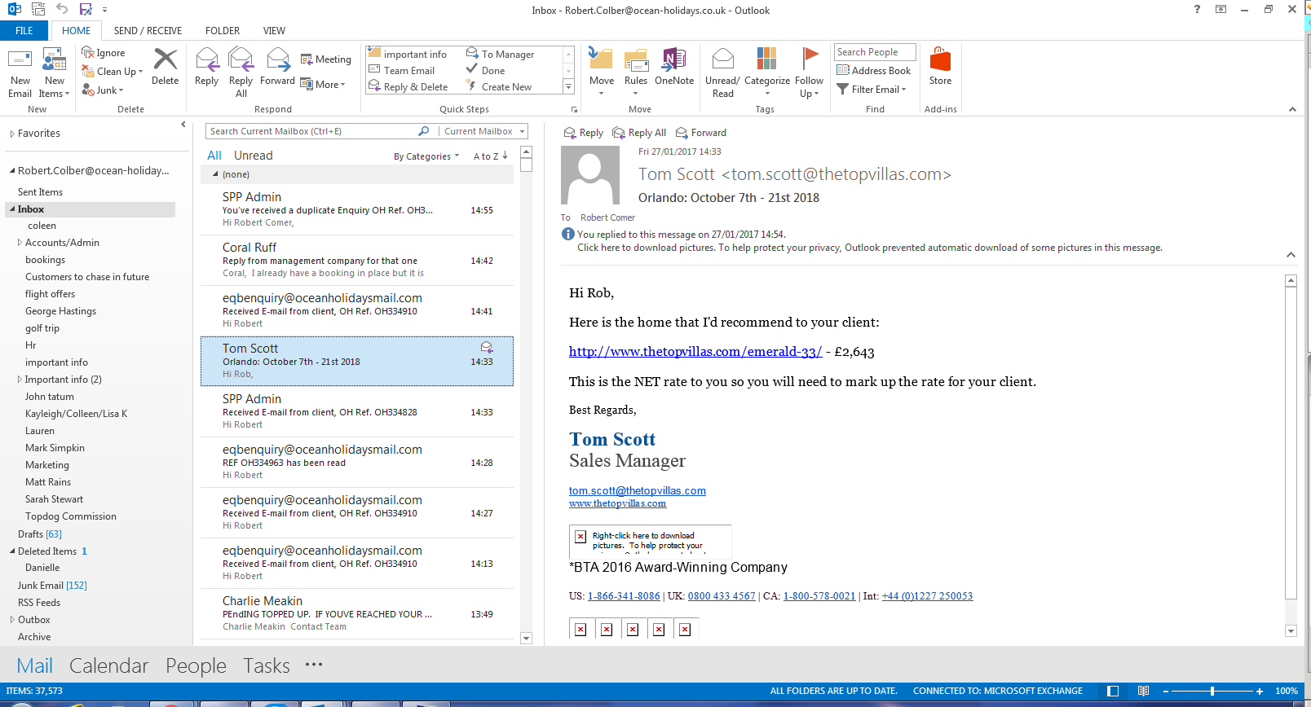Collapse the ribbon with the arrow
Screen dimensions: 1311x707
tap(1292, 109)
